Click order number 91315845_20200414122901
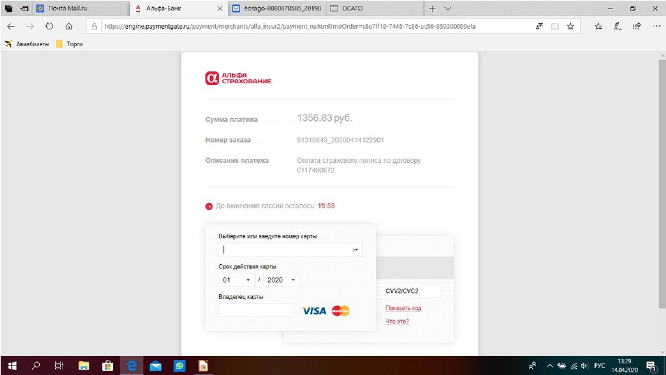This screenshot has width=666, height=375. point(340,140)
